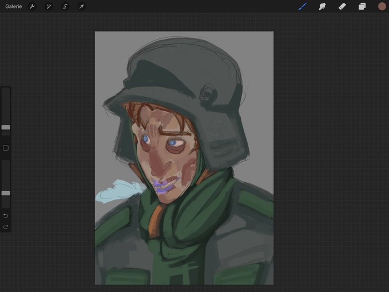
Task: Select the Eraser tool
Action: tap(342, 6)
